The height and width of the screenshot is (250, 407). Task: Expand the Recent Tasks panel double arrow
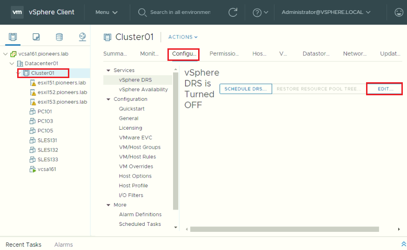(x=404, y=244)
